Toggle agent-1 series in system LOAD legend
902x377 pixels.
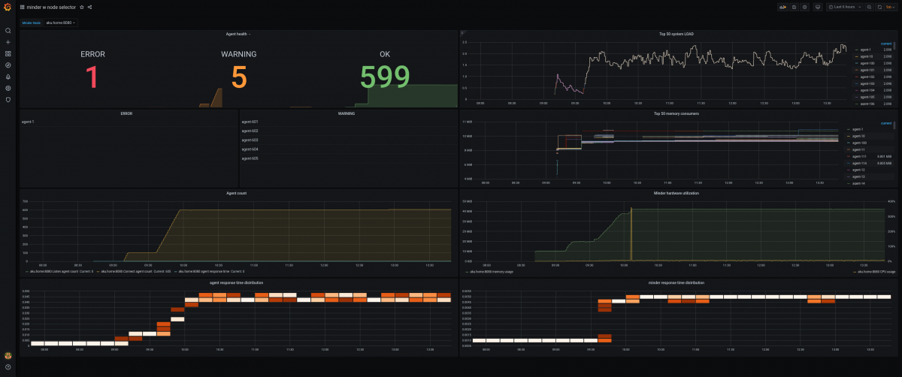(864, 50)
